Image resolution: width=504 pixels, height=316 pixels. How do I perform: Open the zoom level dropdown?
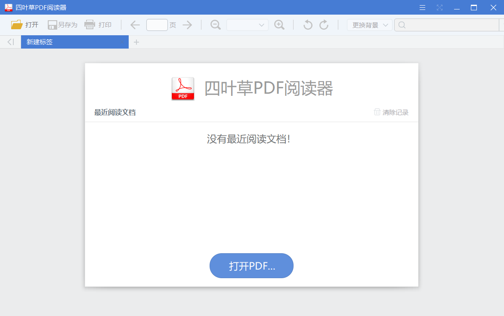tap(247, 25)
